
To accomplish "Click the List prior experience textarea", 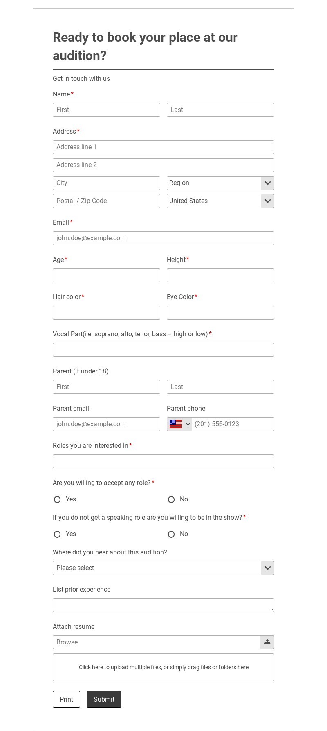I will point(163,605).
